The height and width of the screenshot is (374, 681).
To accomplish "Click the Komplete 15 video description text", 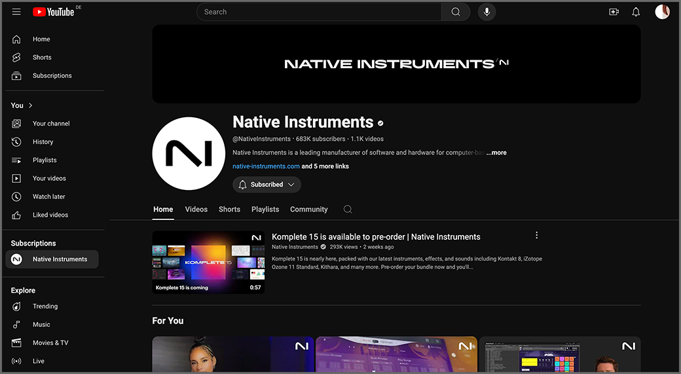I will click(x=407, y=263).
